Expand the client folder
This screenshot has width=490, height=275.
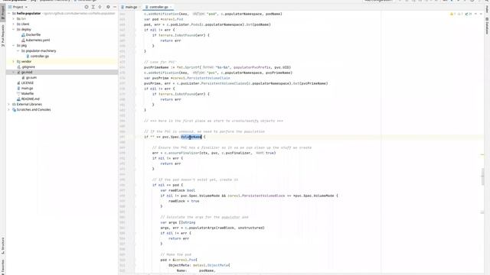(x=14, y=24)
